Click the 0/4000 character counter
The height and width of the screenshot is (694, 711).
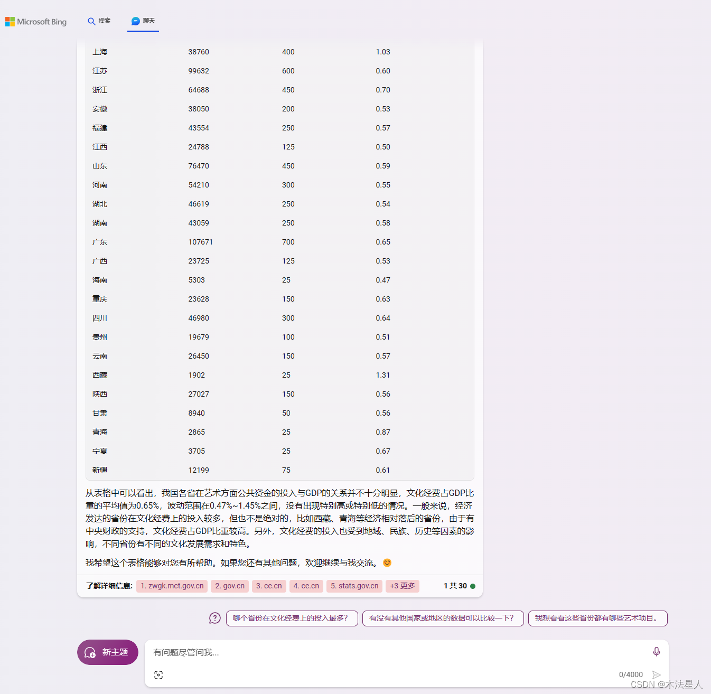tap(631, 674)
